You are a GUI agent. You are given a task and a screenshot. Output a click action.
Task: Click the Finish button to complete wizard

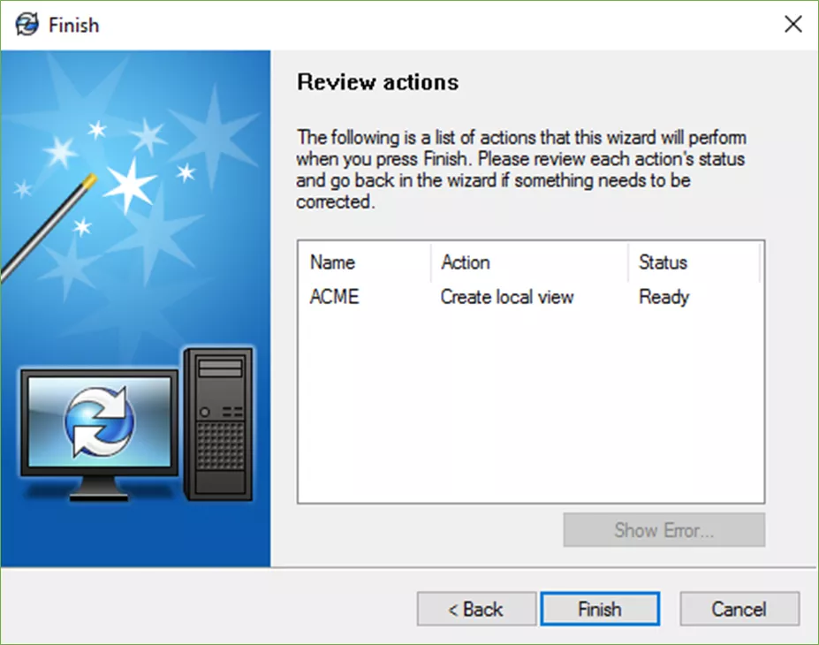tap(599, 609)
